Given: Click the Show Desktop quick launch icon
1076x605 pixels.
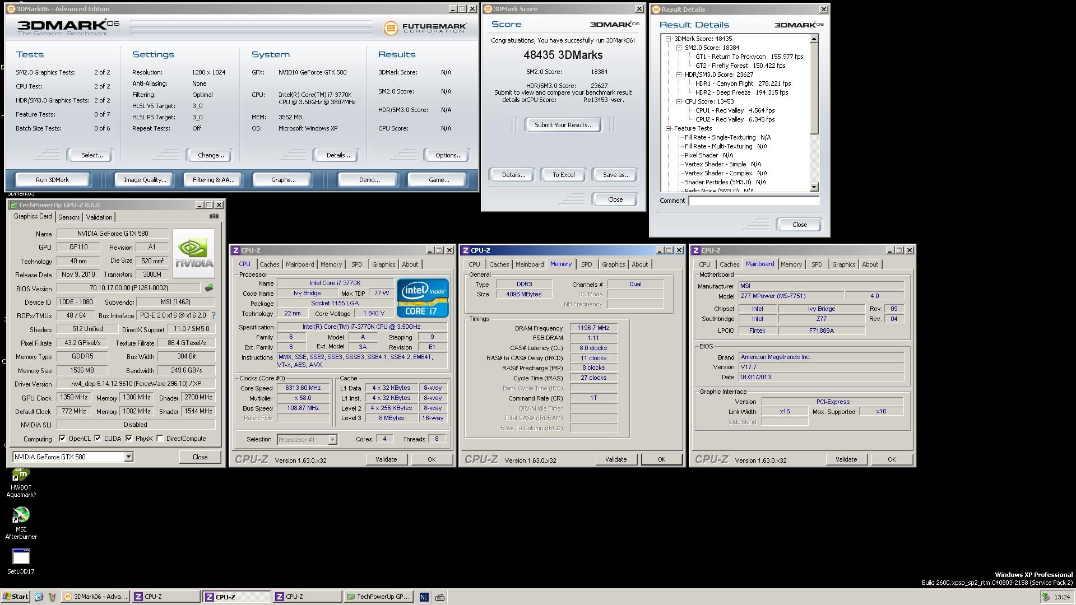Looking at the screenshot, I should (x=39, y=597).
